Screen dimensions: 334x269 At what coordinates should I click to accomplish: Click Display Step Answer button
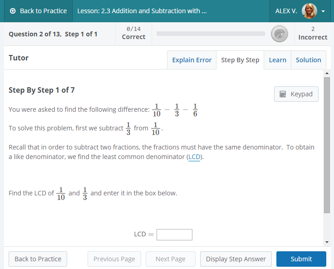236,259
